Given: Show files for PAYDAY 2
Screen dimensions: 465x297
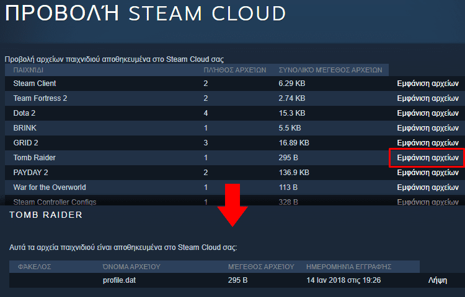Looking at the screenshot, I should pyautogui.click(x=428, y=173).
